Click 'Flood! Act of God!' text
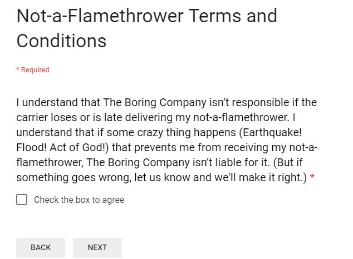 pyautogui.click(x=62, y=147)
